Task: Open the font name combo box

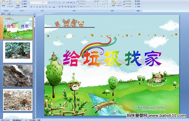Action: pos(36,3)
